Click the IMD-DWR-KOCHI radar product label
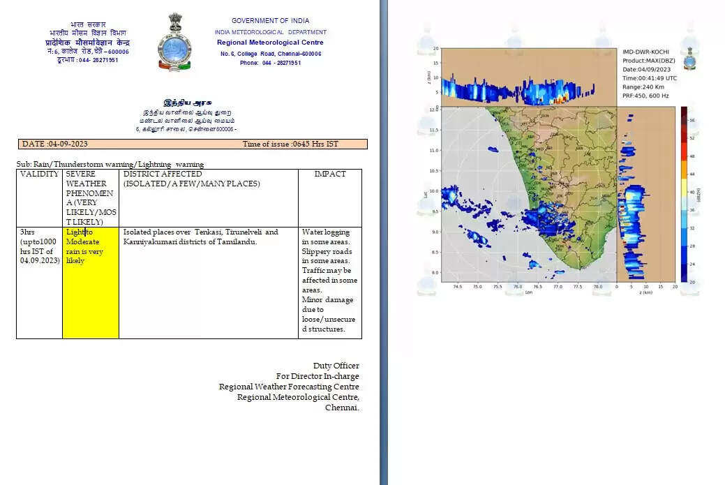 [647, 52]
